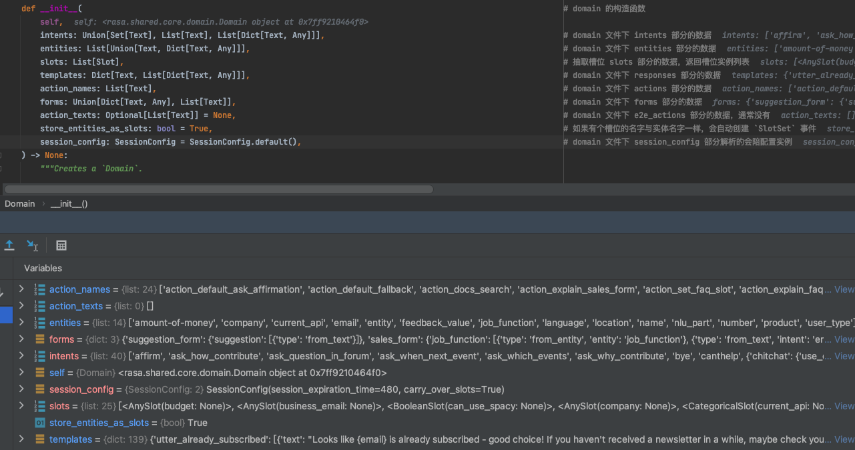Click the list icon beside action_names
855x450 pixels.
[x=40, y=289]
